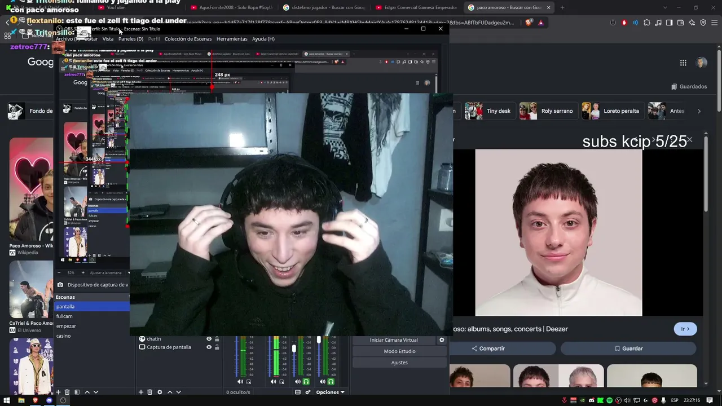722x406 pixels.
Task: Show more search chips with right arrow
Action: 699,111
